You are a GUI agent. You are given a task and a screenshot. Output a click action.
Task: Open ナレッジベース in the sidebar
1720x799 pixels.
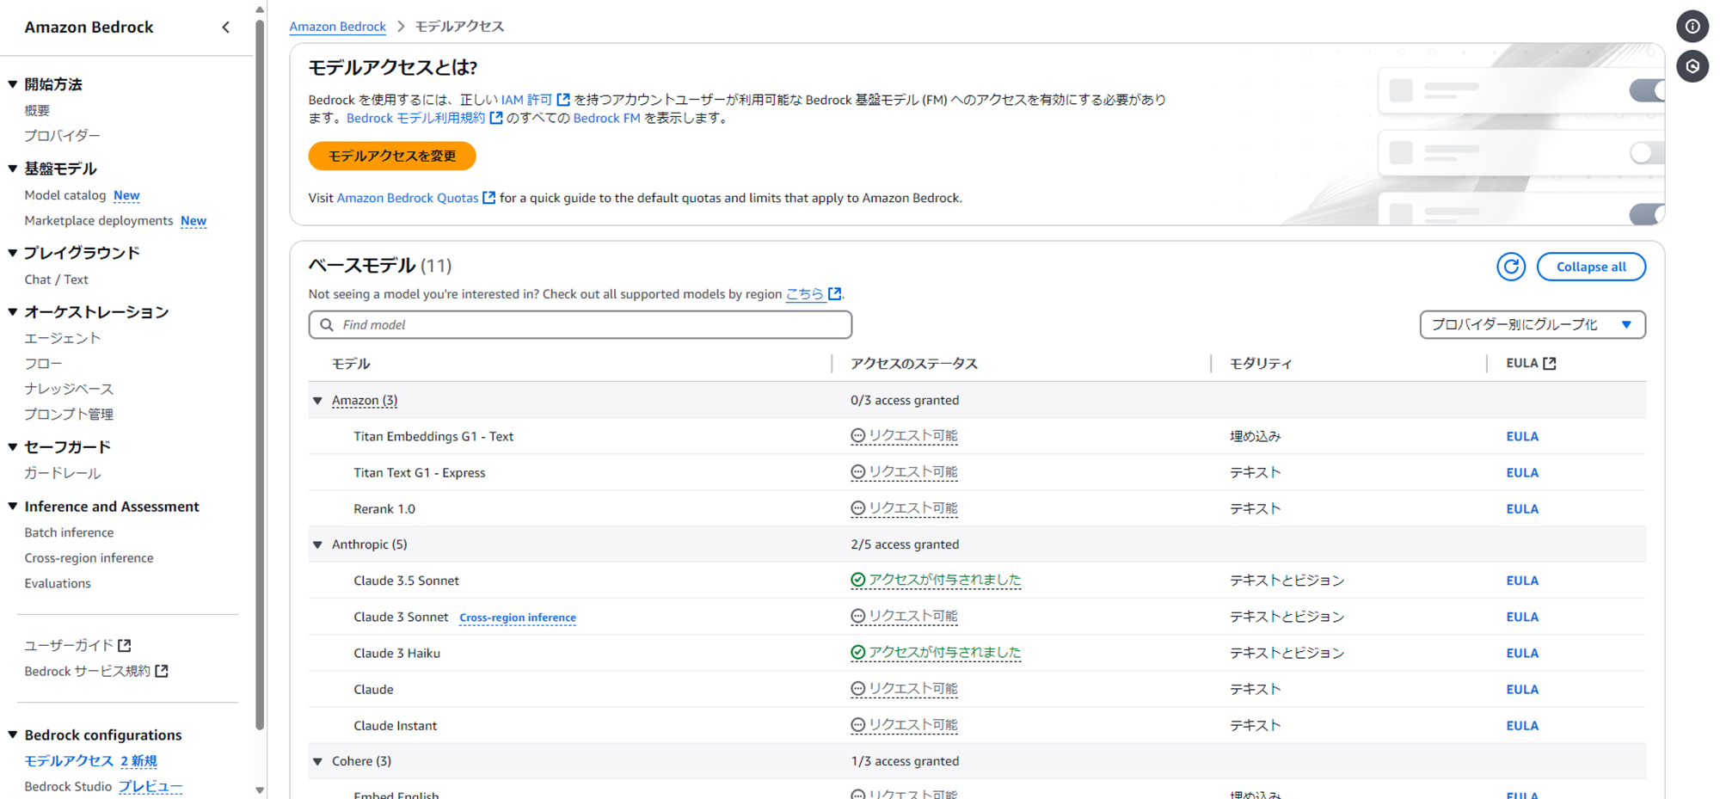(69, 389)
